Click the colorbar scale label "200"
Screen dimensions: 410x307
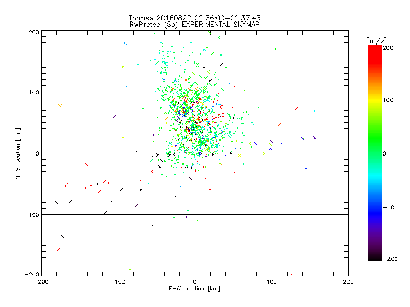(388, 48)
